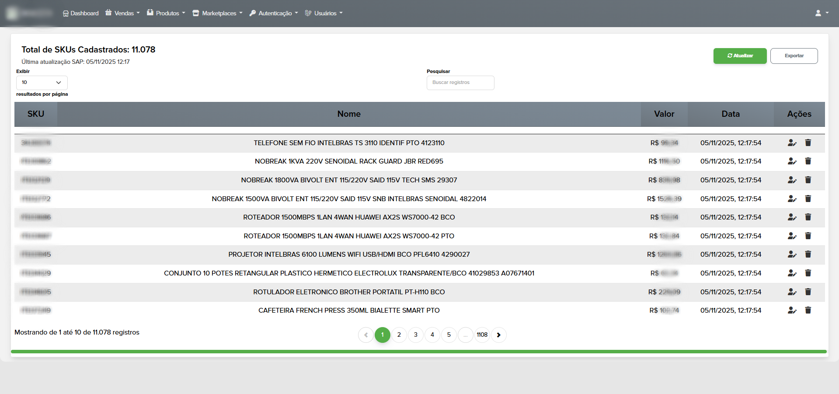This screenshot has width=839, height=394.
Task: Expand the Autenticação menu
Action: tap(273, 13)
